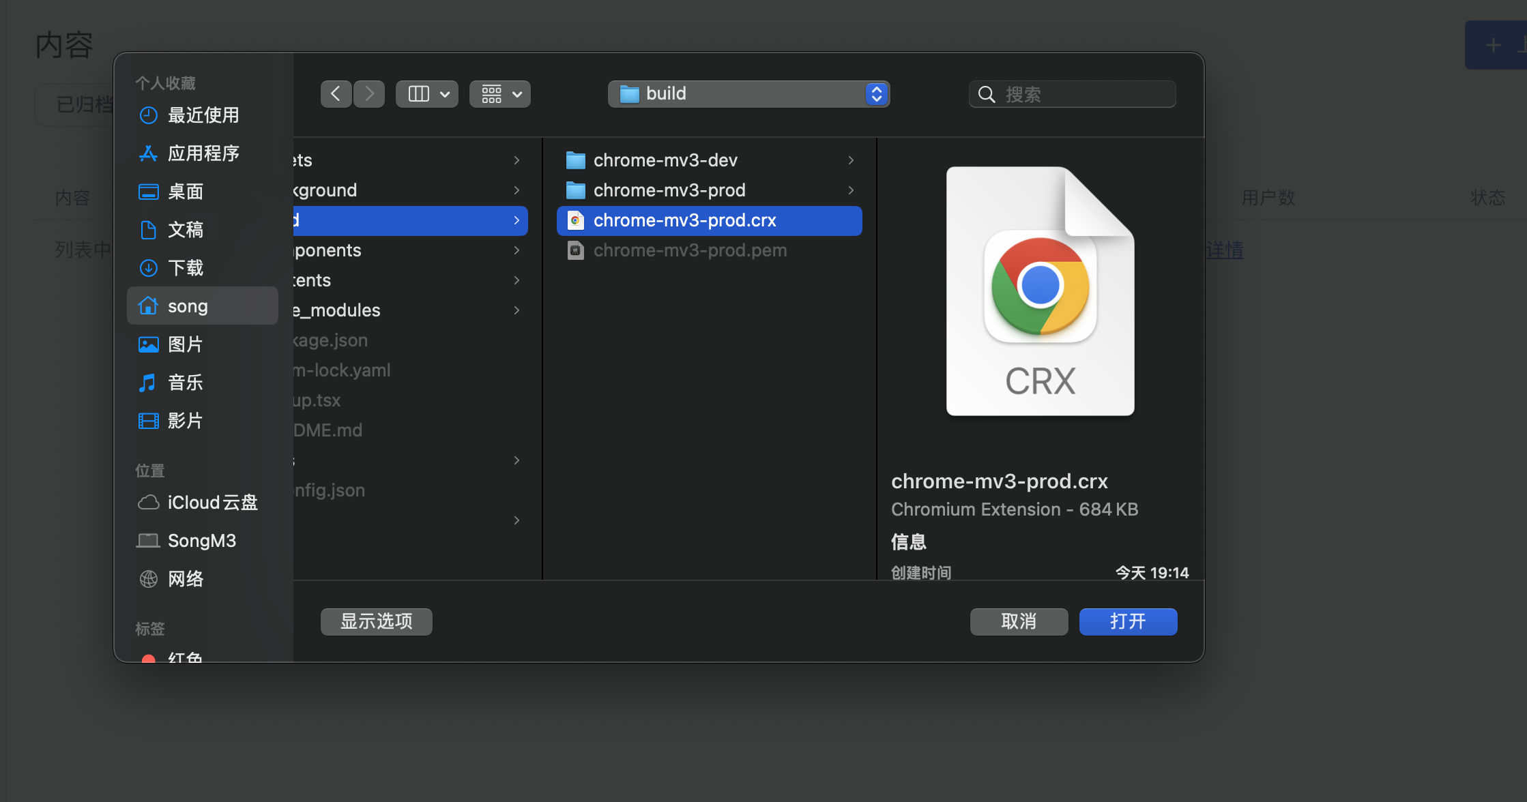Open the column view switcher
Screen dimensions: 1527x802
[427, 94]
